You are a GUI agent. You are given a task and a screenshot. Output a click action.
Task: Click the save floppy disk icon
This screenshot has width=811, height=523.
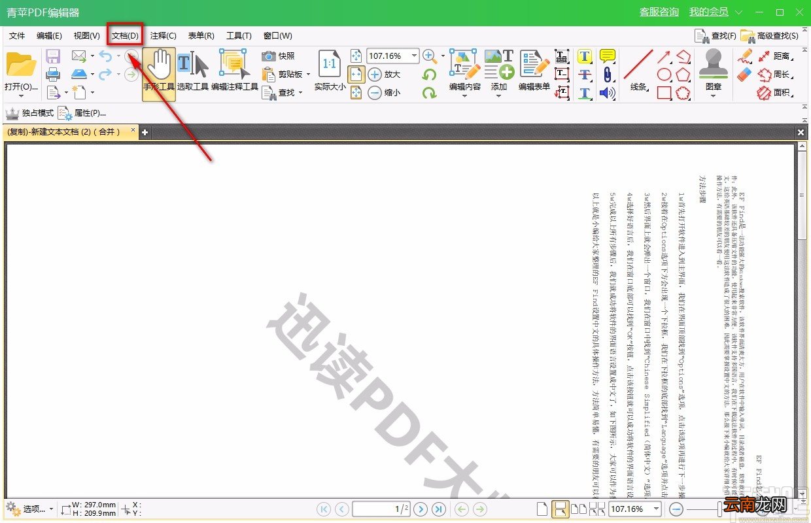53,56
